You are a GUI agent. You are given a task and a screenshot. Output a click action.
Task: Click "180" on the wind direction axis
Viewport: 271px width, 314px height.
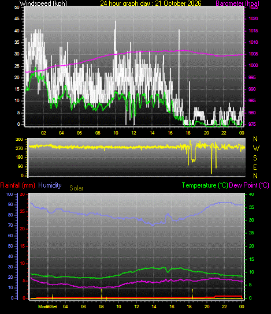pos(20,158)
